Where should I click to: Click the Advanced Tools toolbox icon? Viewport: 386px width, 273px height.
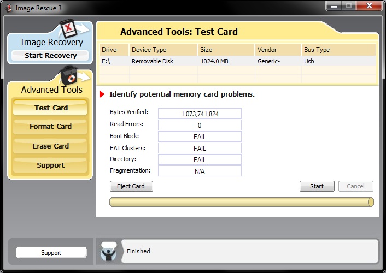click(69, 75)
